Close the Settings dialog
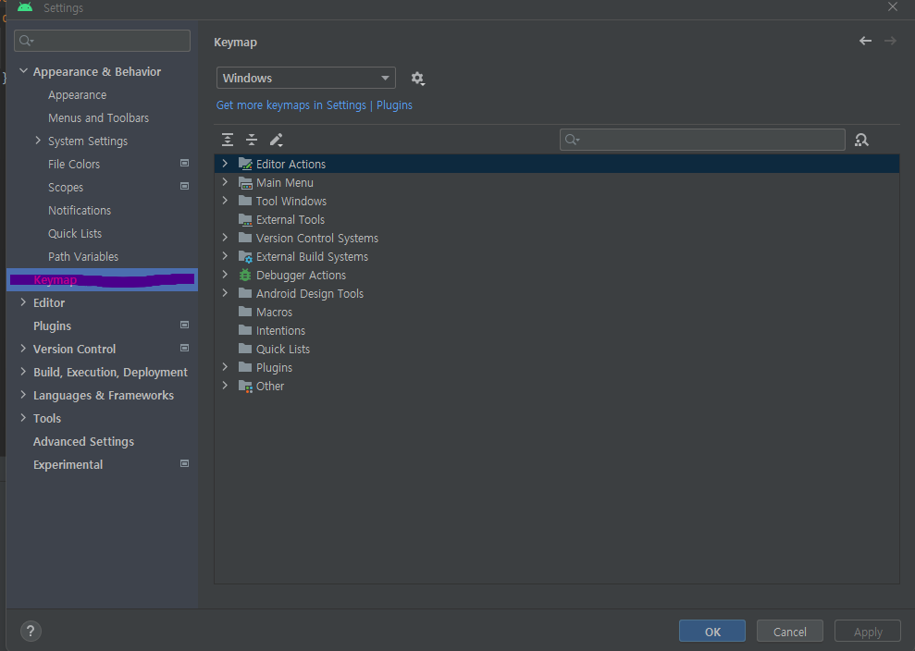The height and width of the screenshot is (651, 915). pyautogui.click(x=892, y=7)
